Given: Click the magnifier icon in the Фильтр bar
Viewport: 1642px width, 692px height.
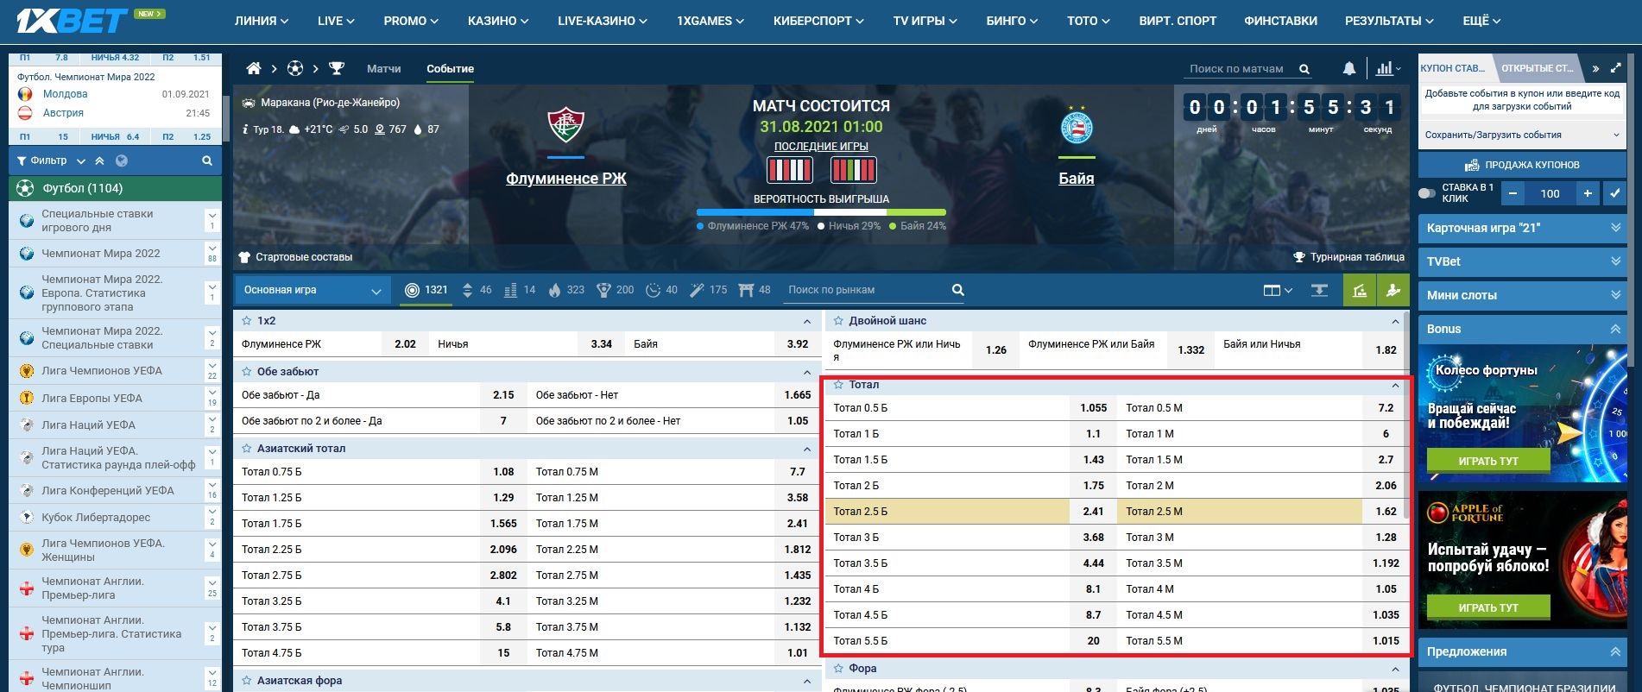Looking at the screenshot, I should (207, 160).
